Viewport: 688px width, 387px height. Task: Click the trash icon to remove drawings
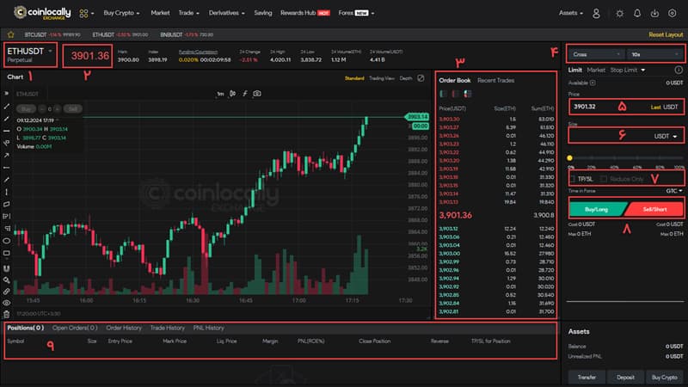7,314
